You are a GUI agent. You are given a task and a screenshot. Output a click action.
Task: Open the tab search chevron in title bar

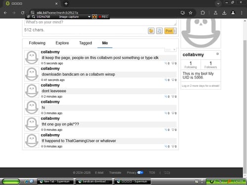point(218,3)
